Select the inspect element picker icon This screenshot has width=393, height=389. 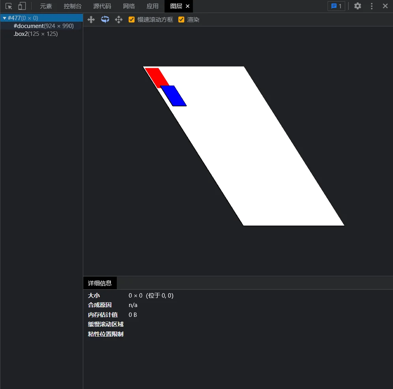(x=9, y=6)
